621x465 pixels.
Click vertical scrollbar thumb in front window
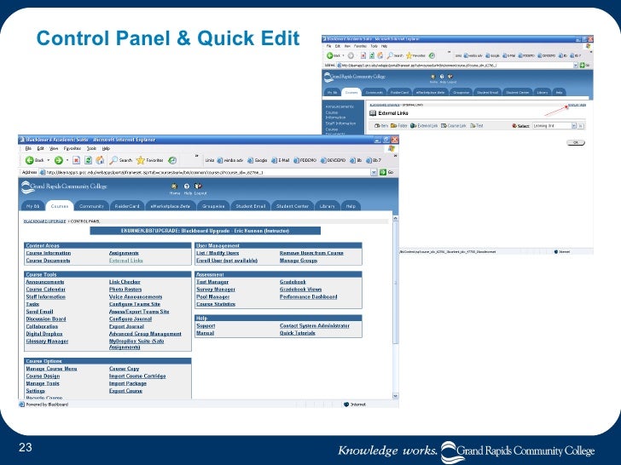point(395,282)
